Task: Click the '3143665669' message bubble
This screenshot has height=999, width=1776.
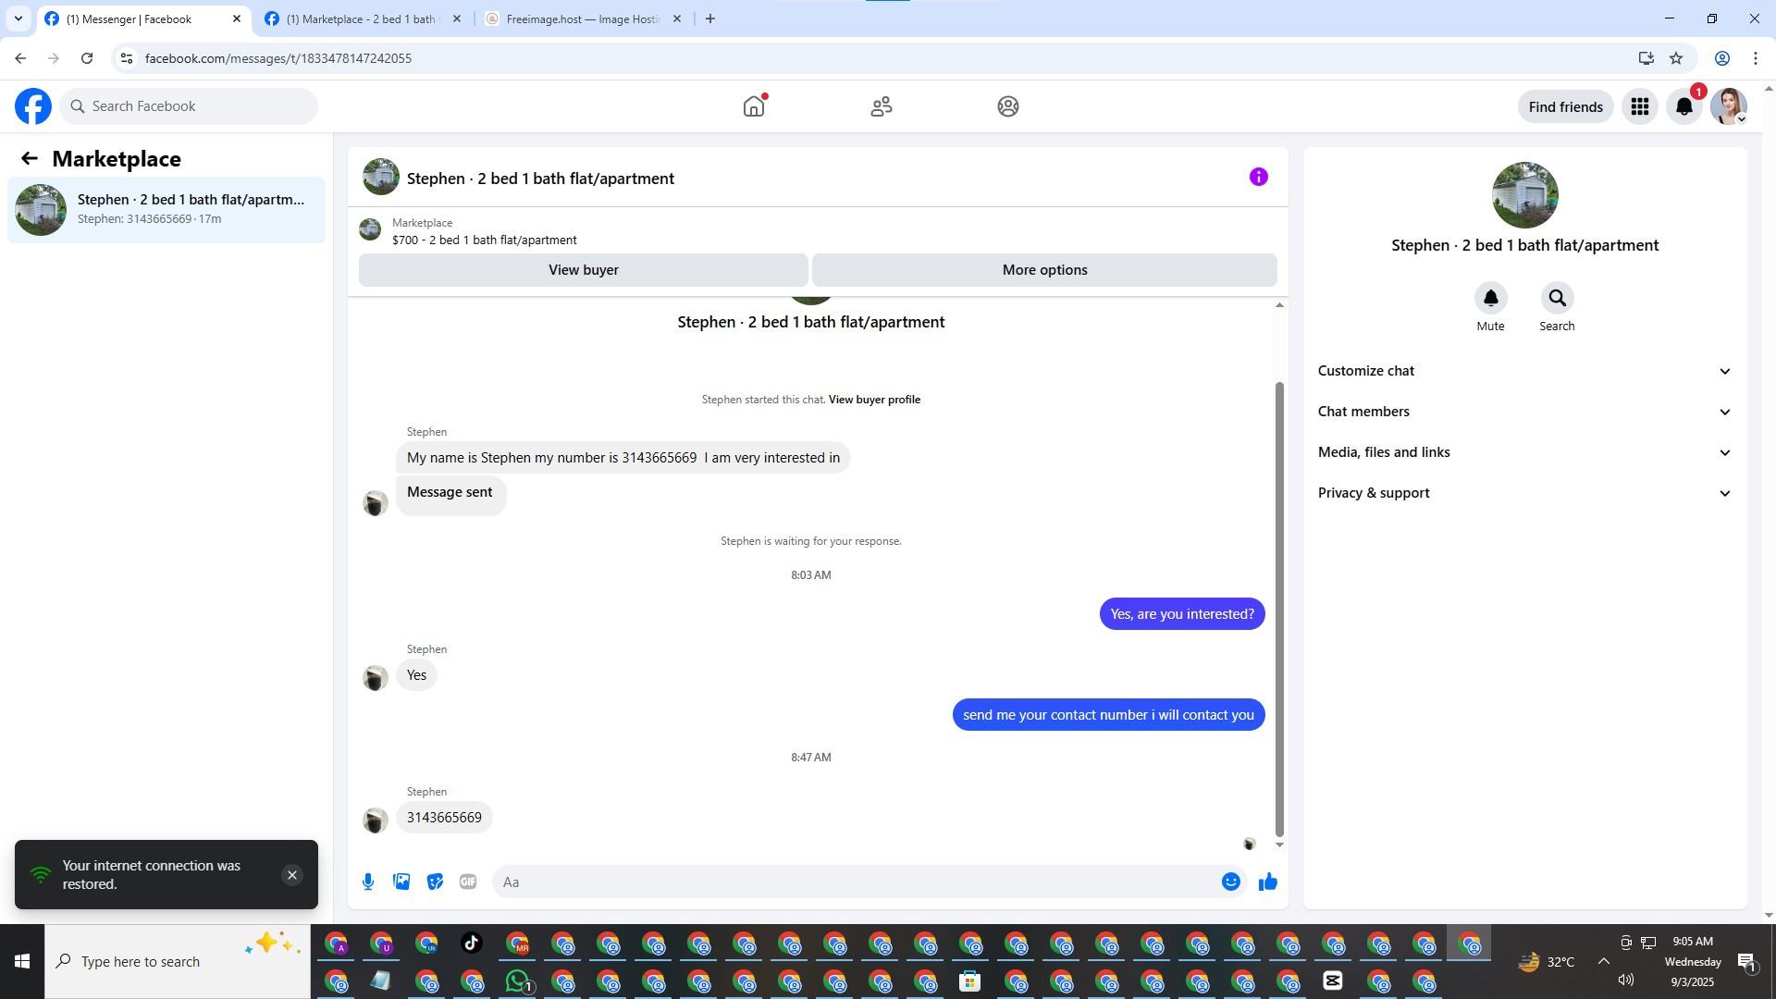Action: (444, 818)
